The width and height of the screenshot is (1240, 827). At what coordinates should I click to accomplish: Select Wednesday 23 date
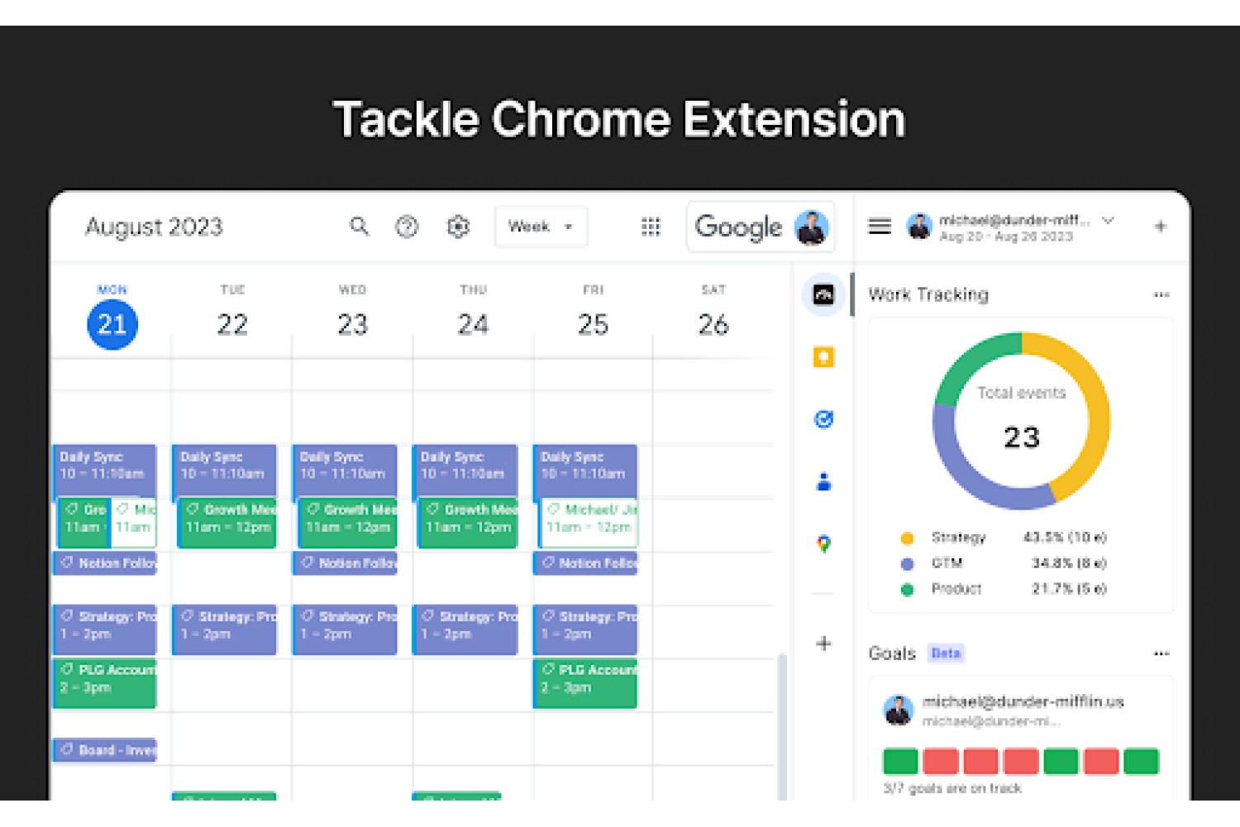tap(352, 324)
